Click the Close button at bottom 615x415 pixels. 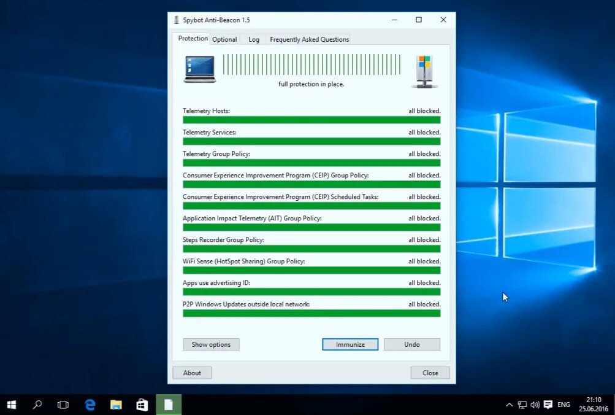tap(430, 373)
